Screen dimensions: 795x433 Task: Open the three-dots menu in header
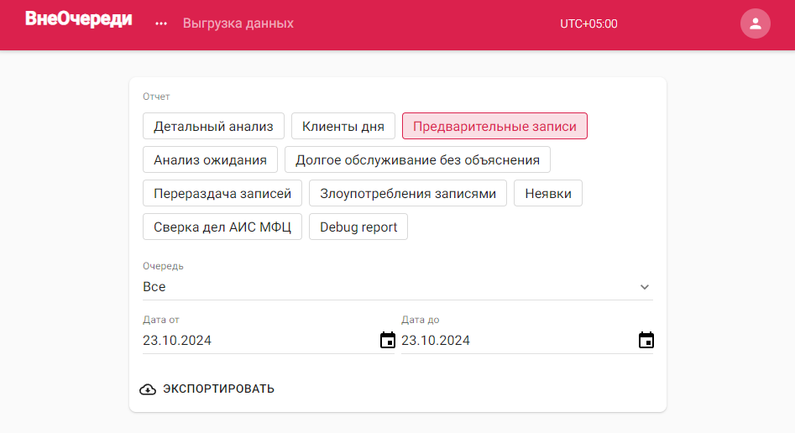pyautogui.click(x=161, y=23)
